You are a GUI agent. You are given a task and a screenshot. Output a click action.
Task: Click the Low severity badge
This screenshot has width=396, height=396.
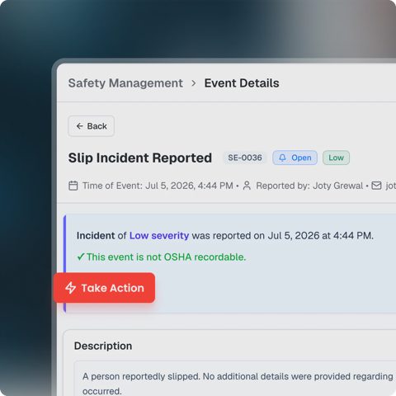336,158
